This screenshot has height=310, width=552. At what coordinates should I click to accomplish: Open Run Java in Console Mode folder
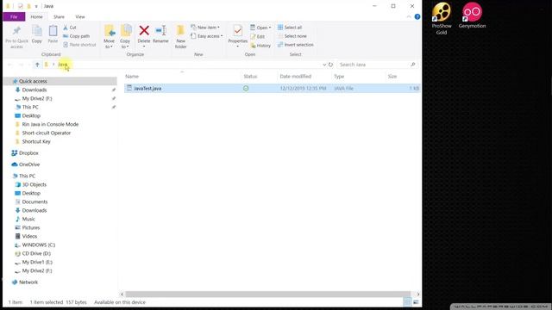tap(50, 124)
